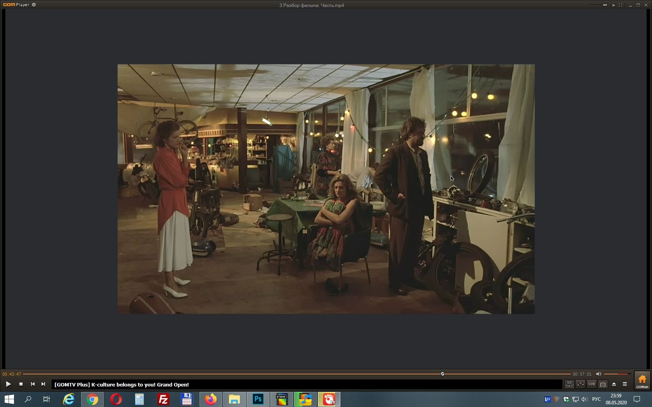652x407 pixels.
Task: Switch to the music-note media app on taskbar
Action: 305,399
